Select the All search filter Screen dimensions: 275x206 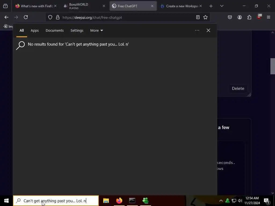(21, 31)
